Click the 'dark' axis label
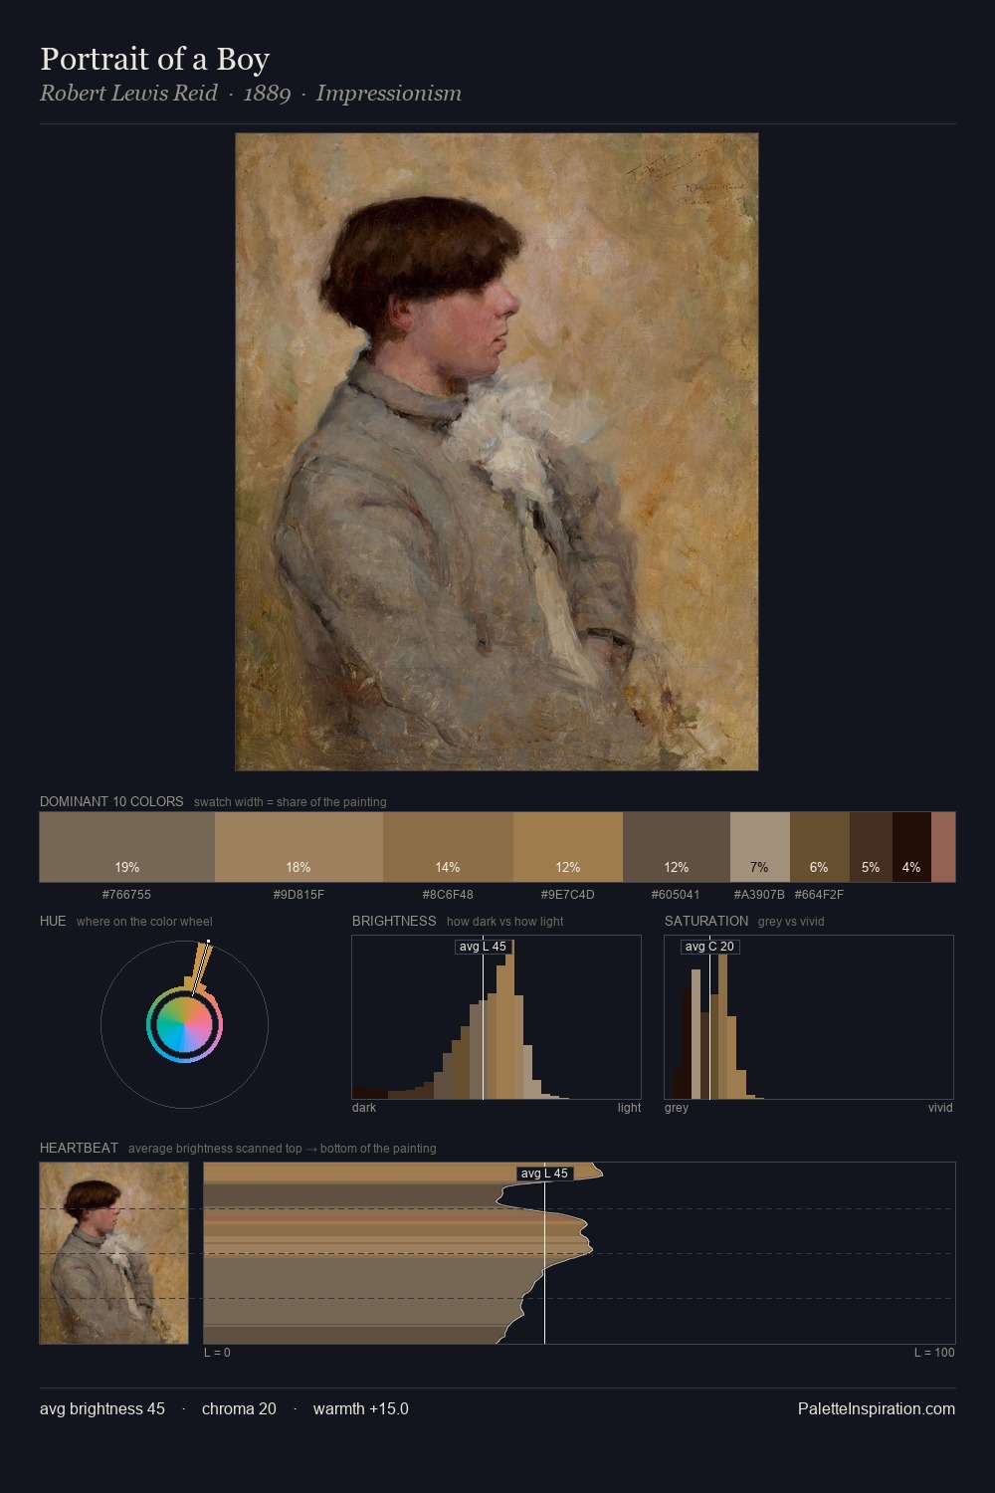 pyautogui.click(x=364, y=1108)
